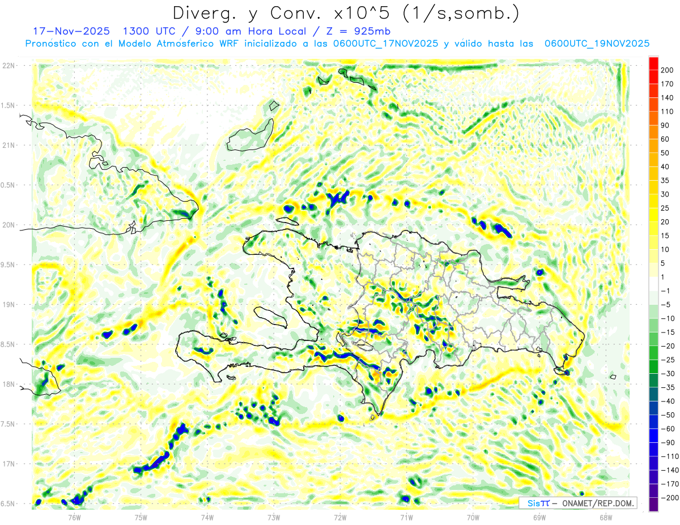Pick the blue swatch between -60 and -90
Screen dimensions: 680x525
pyautogui.click(x=653, y=436)
